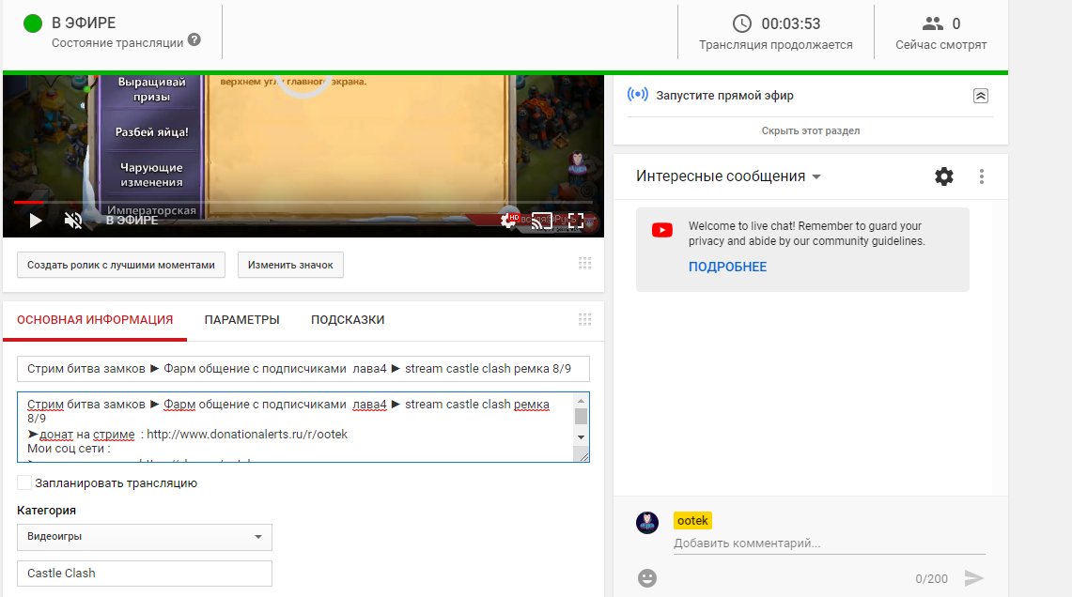Open video player settings gear
This screenshot has width=1072, height=597.
pos(508,220)
